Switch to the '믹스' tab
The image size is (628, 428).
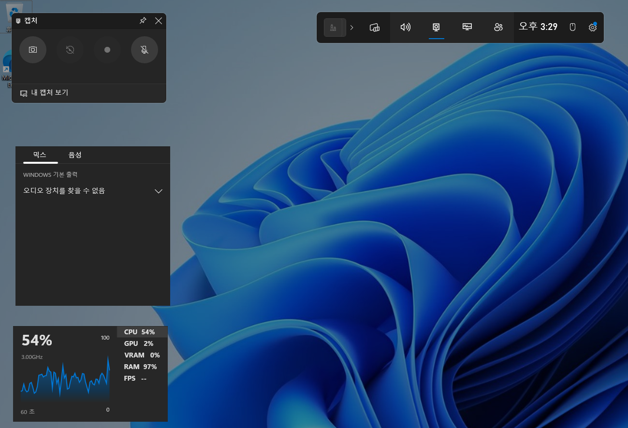pyautogui.click(x=40, y=155)
